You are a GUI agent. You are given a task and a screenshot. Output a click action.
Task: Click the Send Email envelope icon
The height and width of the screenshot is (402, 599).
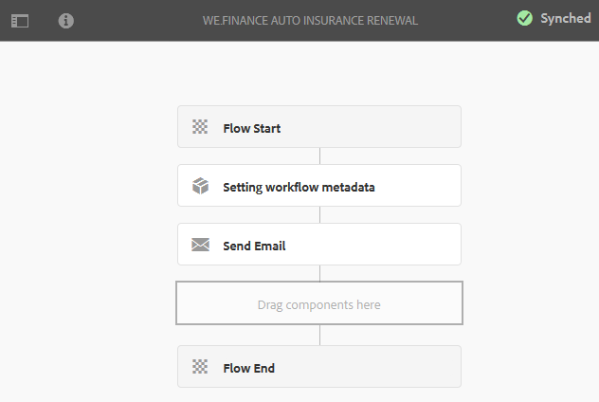point(200,245)
